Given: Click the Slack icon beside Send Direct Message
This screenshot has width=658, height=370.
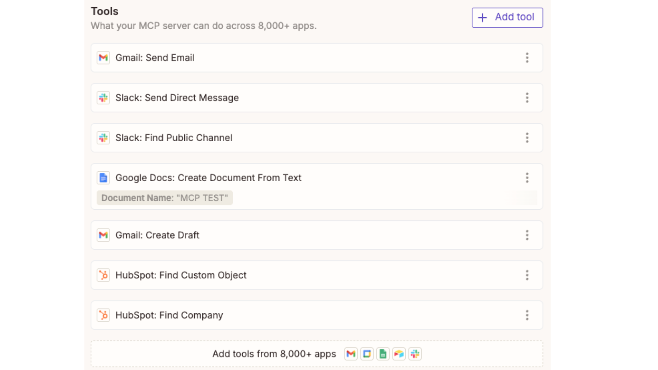Looking at the screenshot, I should 103,98.
